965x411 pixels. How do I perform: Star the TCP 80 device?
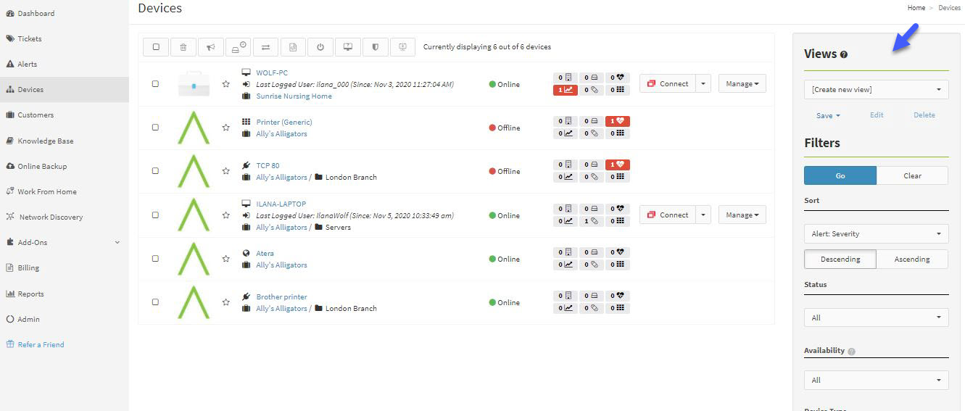226,171
